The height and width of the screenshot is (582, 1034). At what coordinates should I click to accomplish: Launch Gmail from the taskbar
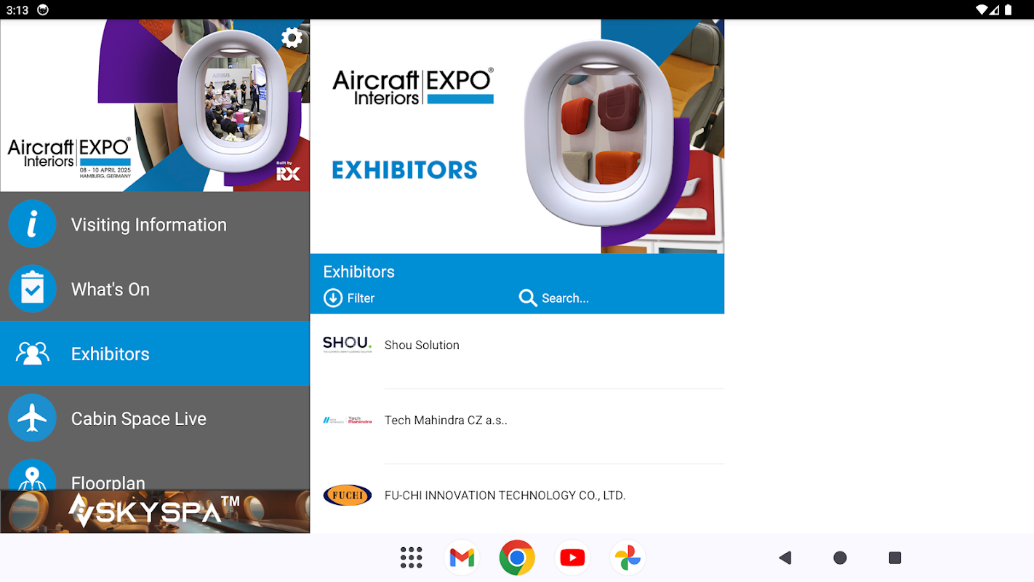point(462,558)
